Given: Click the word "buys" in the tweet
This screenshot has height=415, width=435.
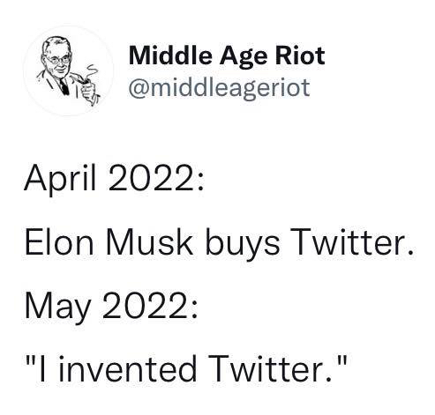Looking at the screenshot, I should coord(243,245).
